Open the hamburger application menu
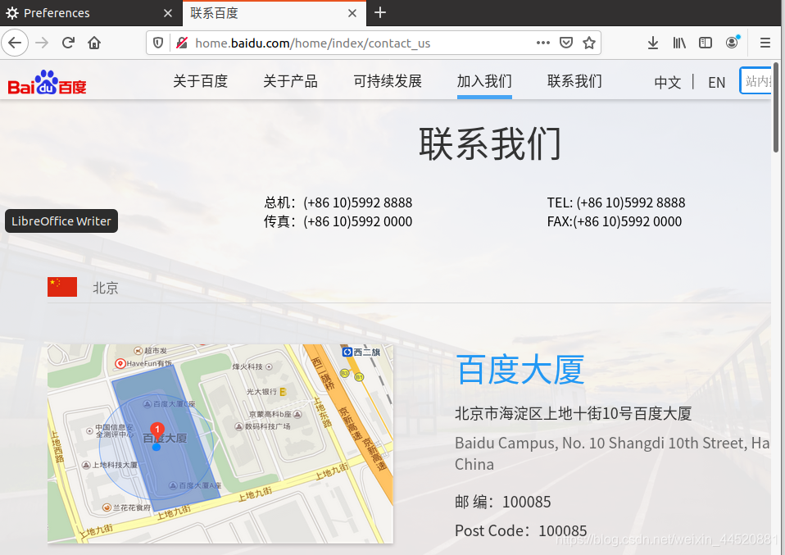The width and height of the screenshot is (785, 555). click(x=765, y=43)
